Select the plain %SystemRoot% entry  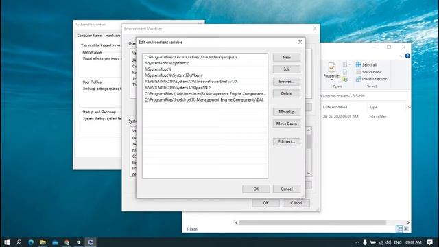coord(204,69)
